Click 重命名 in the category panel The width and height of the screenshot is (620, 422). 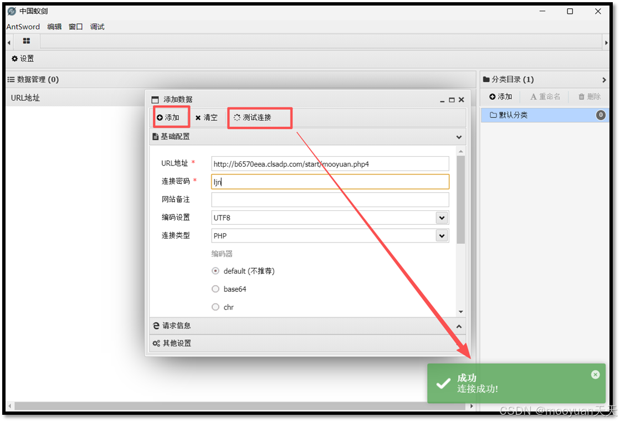tap(545, 97)
